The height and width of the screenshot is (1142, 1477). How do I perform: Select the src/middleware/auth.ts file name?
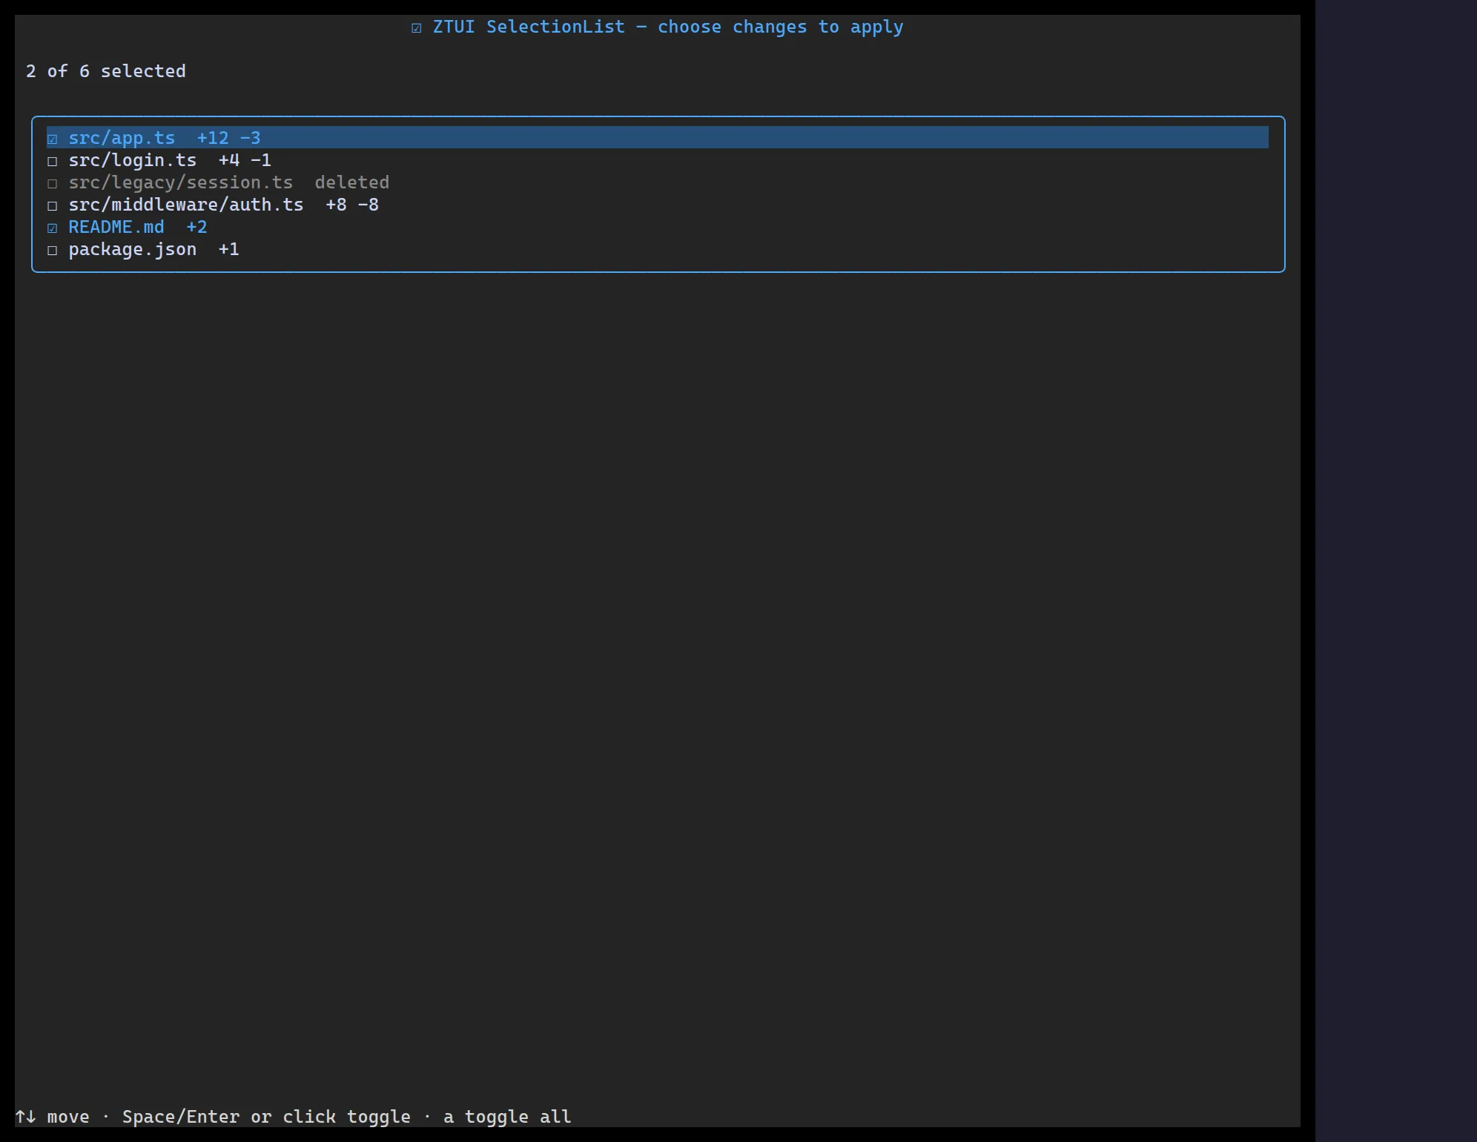pos(186,205)
